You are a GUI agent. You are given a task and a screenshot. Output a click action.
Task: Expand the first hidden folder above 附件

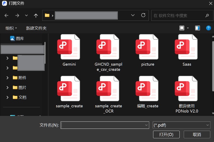(x=7, y=58)
